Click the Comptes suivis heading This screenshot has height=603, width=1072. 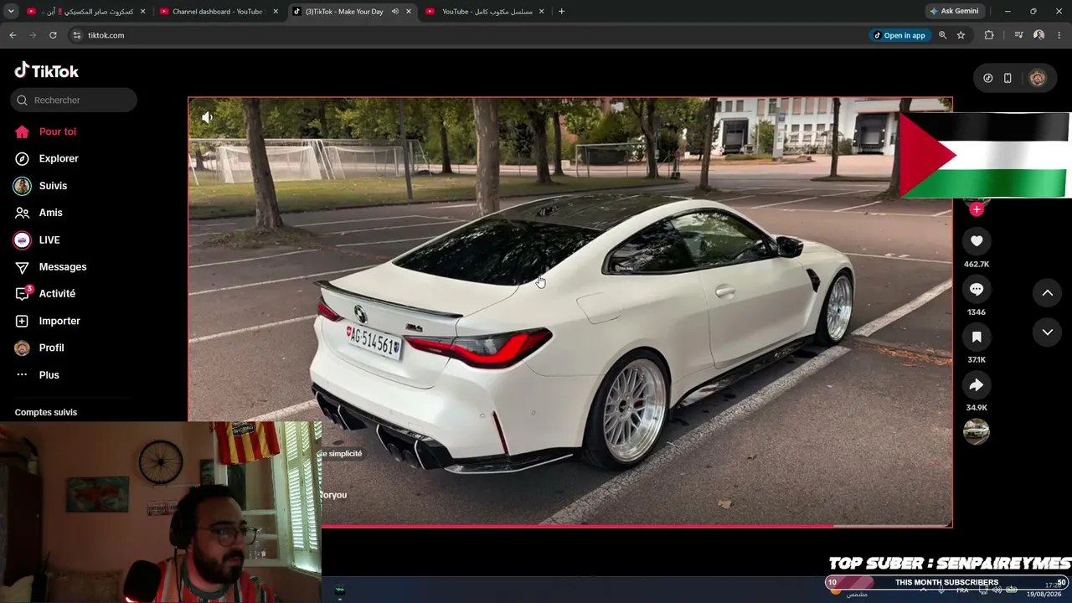tap(46, 412)
